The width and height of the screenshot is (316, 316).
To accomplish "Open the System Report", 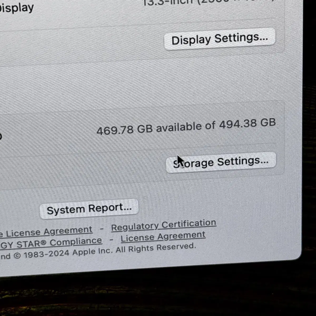I will (x=89, y=209).
